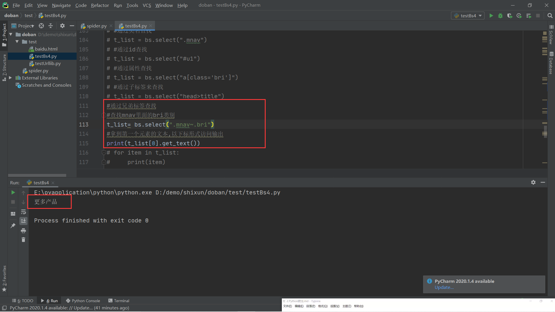Toggle scroll to end in Run console
This screenshot has height=312, width=555.
(23, 221)
